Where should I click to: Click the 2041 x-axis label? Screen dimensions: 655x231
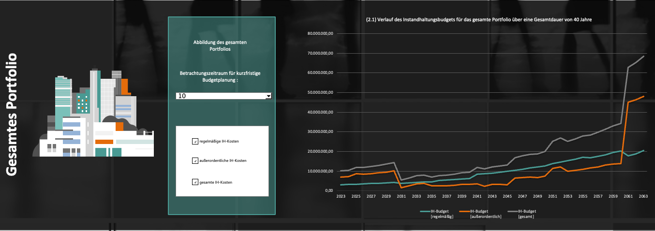point(477,197)
